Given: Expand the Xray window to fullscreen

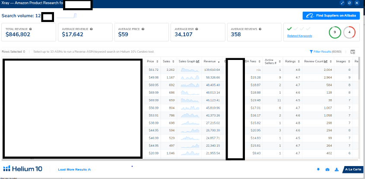Looking at the screenshot, I should coord(342,3).
